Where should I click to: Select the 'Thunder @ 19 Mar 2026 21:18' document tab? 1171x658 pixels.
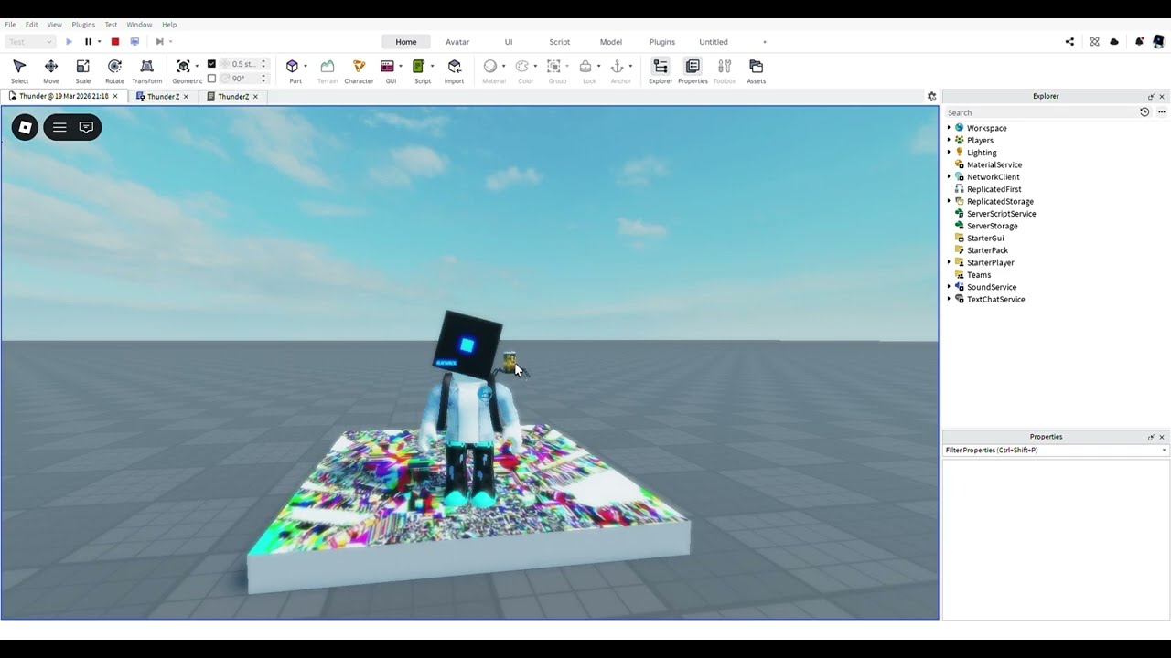(x=64, y=96)
